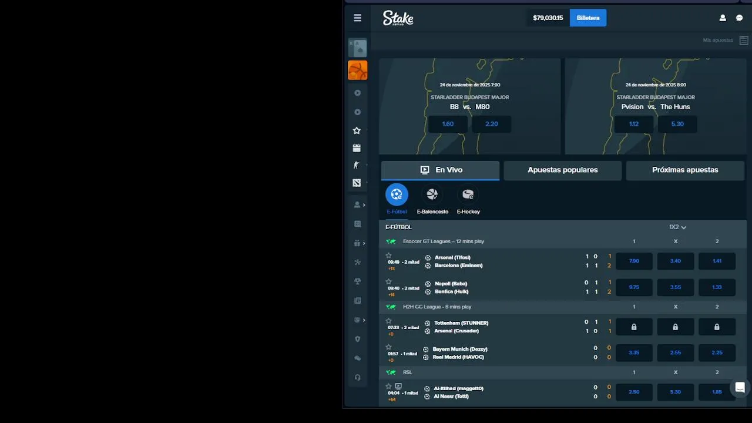Open the Mis apuestas bet slip icon

tap(744, 40)
